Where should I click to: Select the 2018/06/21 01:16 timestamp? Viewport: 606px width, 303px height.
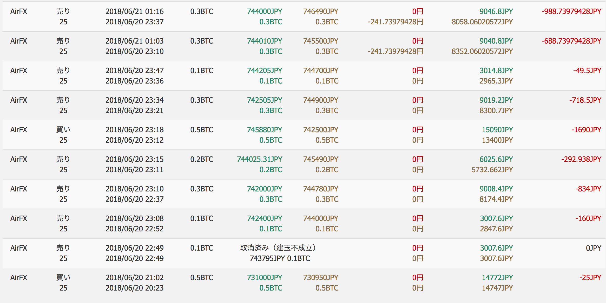(x=135, y=11)
